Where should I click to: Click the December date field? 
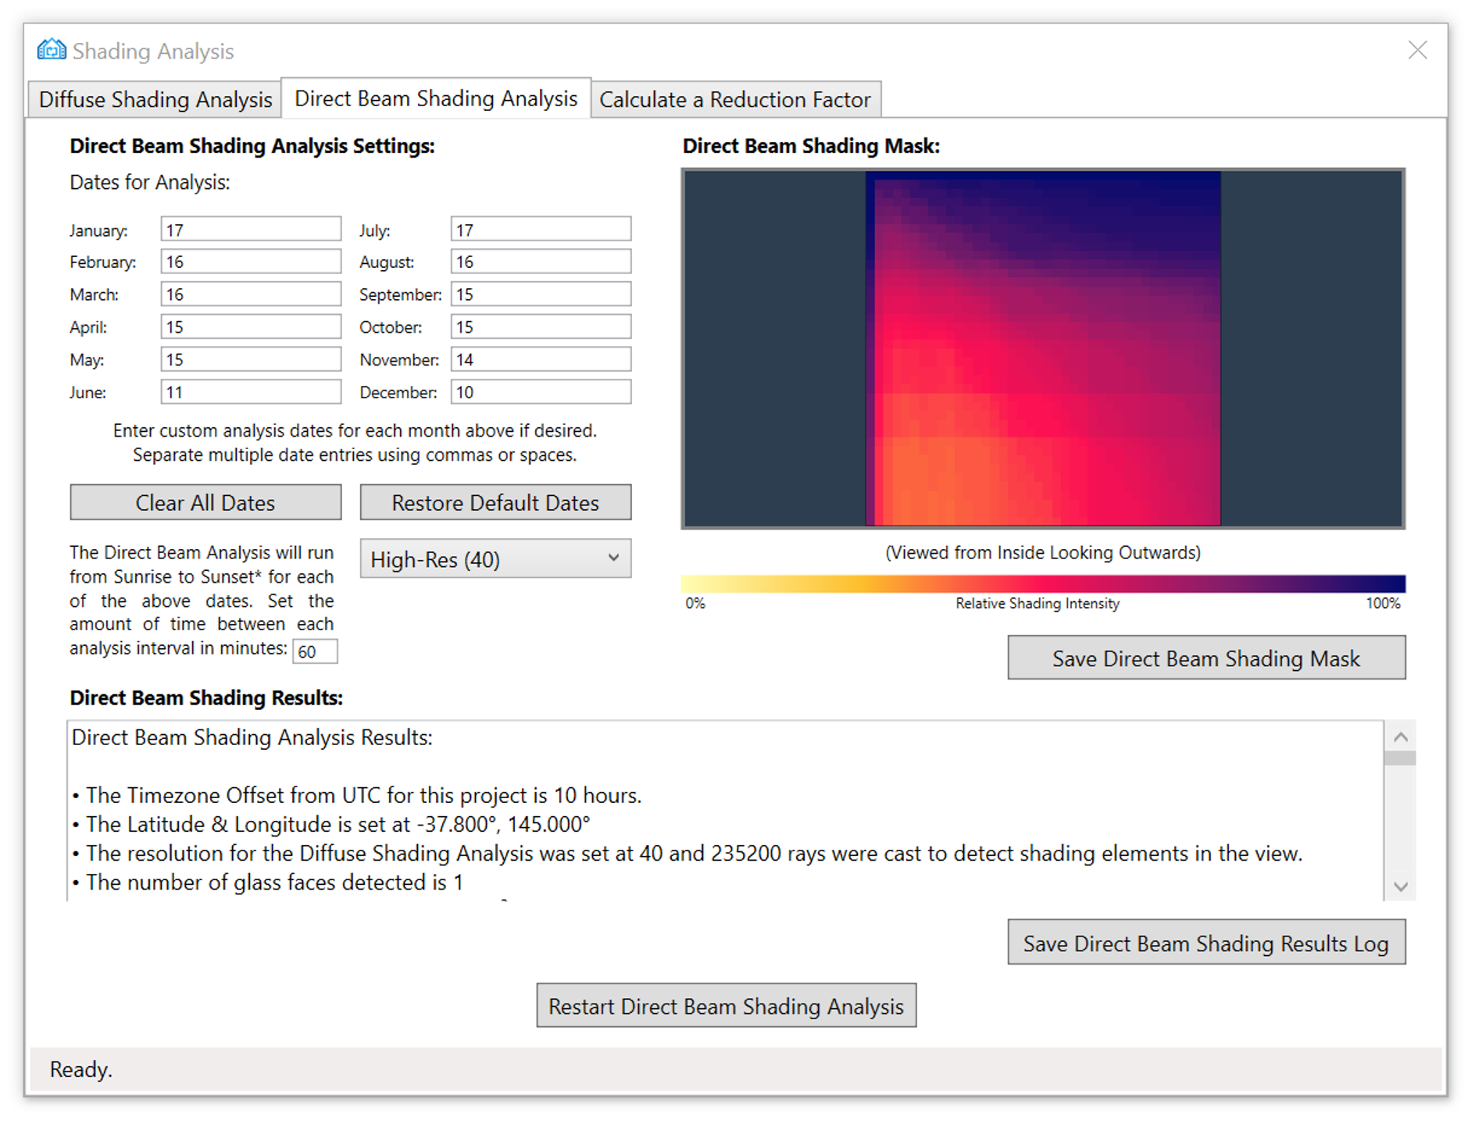pos(540,391)
